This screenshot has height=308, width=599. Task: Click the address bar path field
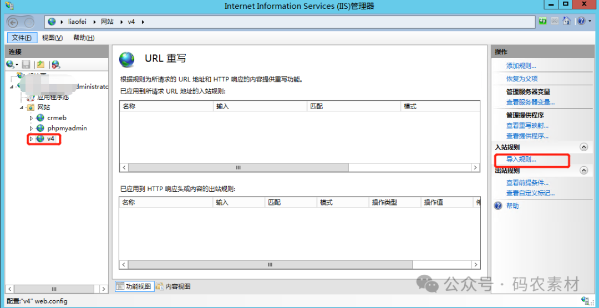tap(290, 22)
